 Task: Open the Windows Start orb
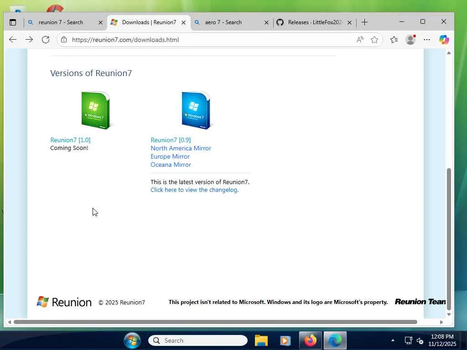tap(132, 340)
